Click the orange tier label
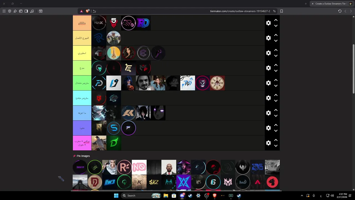 point(82,23)
